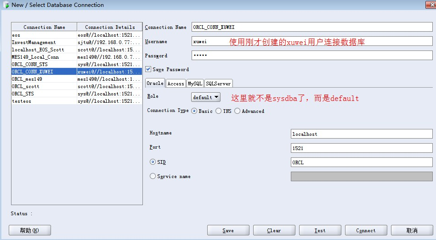Viewport: 436px width, 240px height.
Task: Test the database connection
Action: pyautogui.click(x=320, y=230)
